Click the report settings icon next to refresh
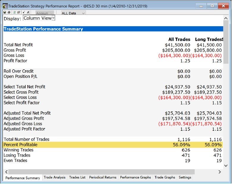This screenshot has width=232, height=184. [x=18, y=12]
